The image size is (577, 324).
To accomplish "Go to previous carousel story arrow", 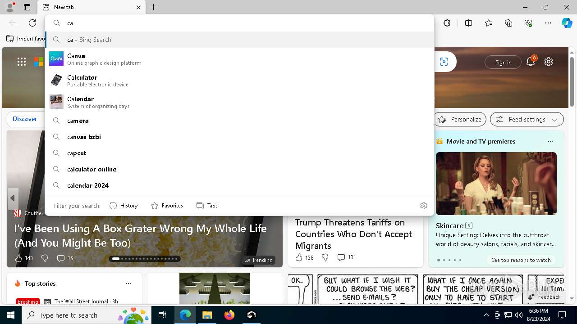I will pos(13,198).
